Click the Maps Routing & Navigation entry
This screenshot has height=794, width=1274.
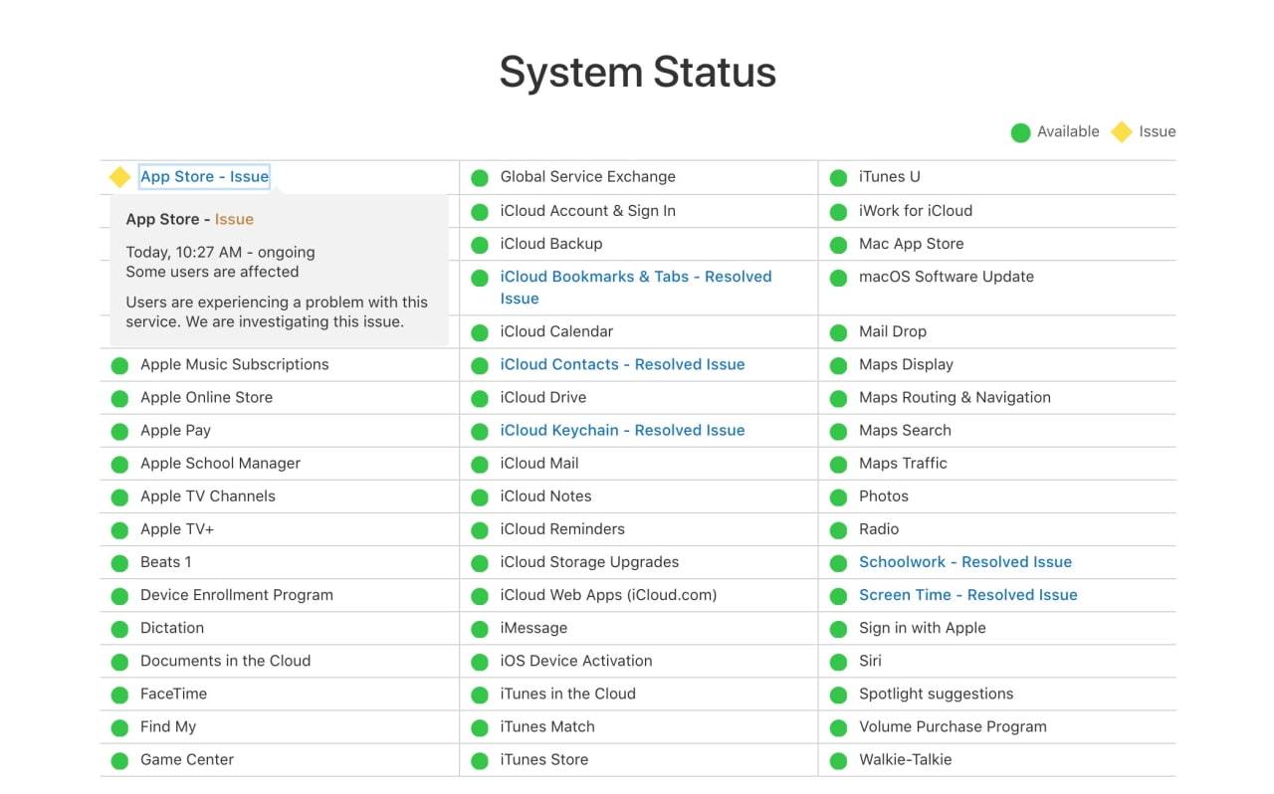point(955,398)
